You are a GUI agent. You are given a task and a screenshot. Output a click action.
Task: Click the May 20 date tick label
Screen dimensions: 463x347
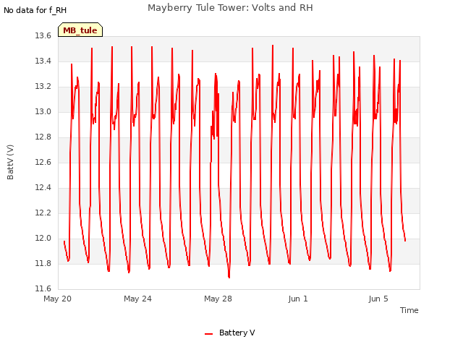pos(58,299)
